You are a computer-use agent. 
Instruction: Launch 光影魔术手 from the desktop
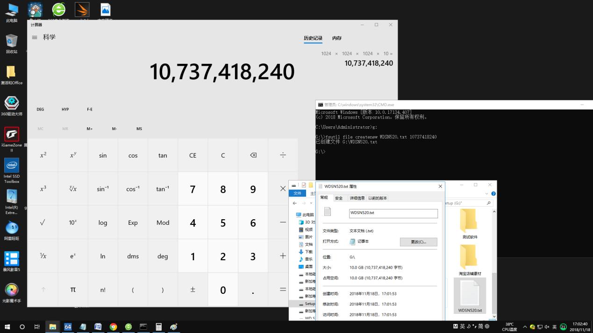(x=12, y=289)
